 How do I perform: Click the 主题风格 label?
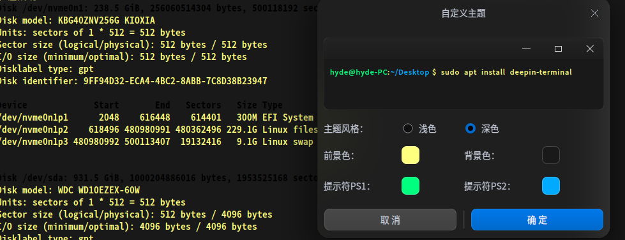(343, 129)
